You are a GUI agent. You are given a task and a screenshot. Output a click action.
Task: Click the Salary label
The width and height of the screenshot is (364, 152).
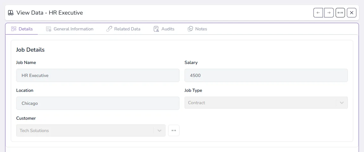[191, 63]
